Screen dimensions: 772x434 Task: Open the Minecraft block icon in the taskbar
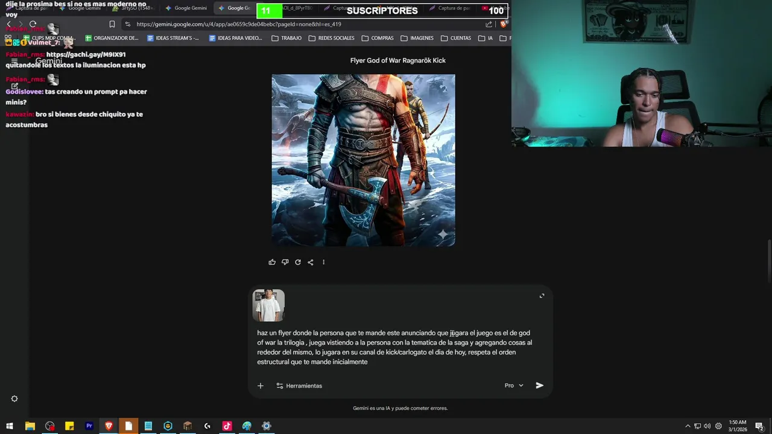tap(188, 426)
